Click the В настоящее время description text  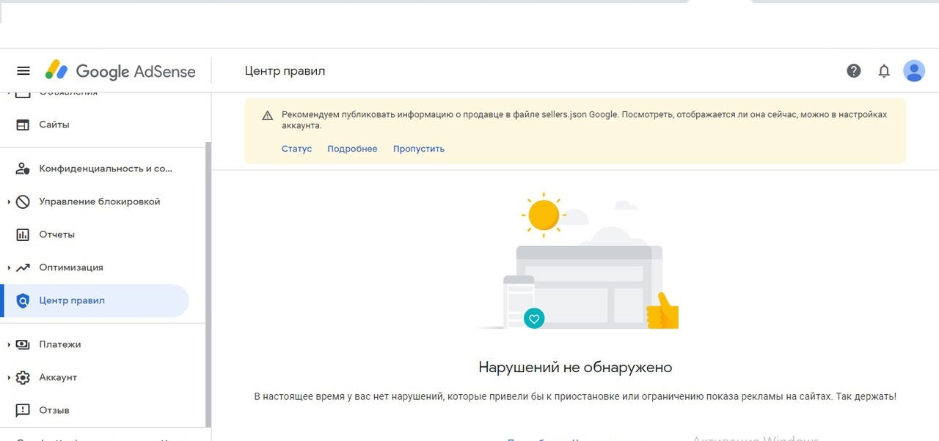pos(575,396)
